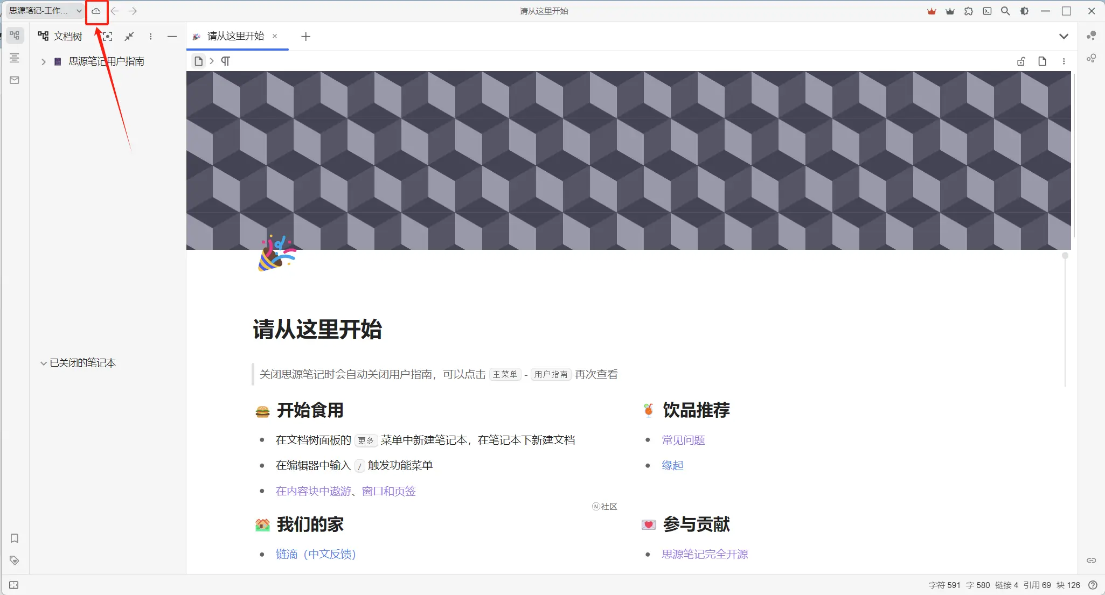This screenshot has width=1105, height=595.
Task: Open the 常见问题 link
Action: pyautogui.click(x=683, y=440)
